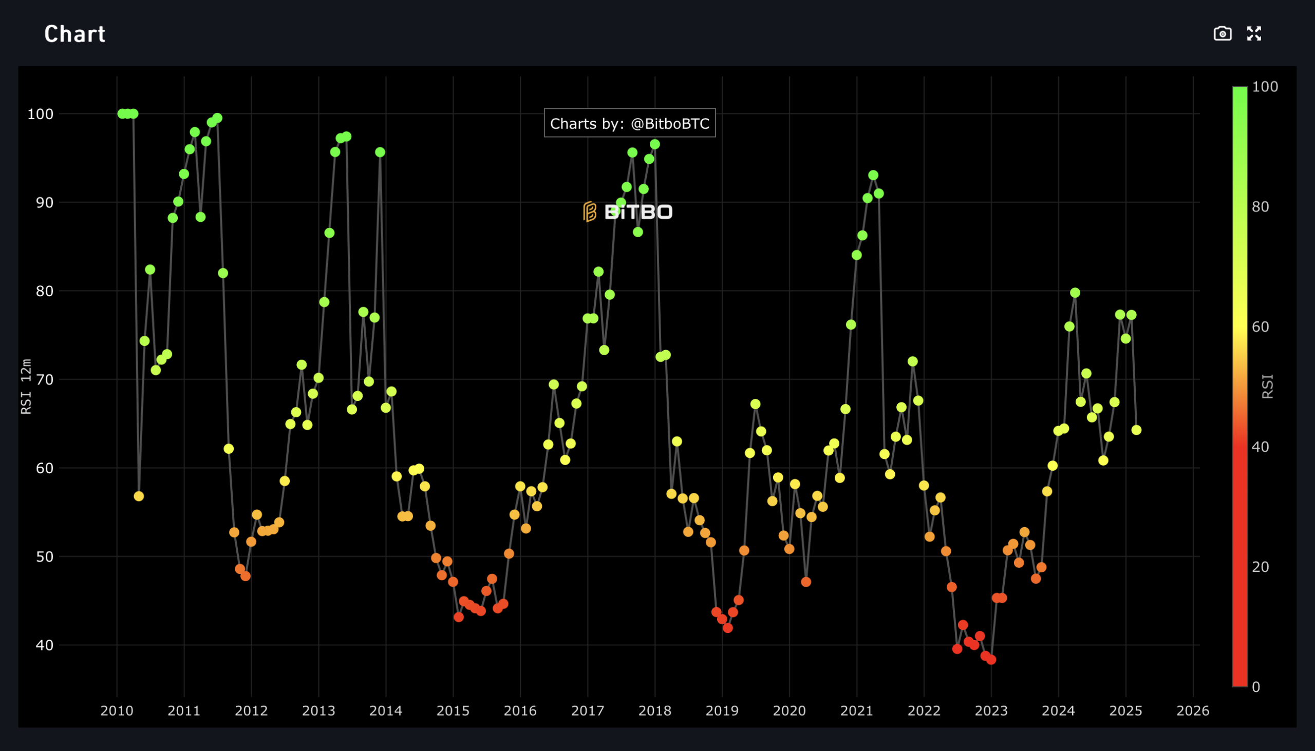Click the 2021 peak data point near 93

(x=873, y=176)
